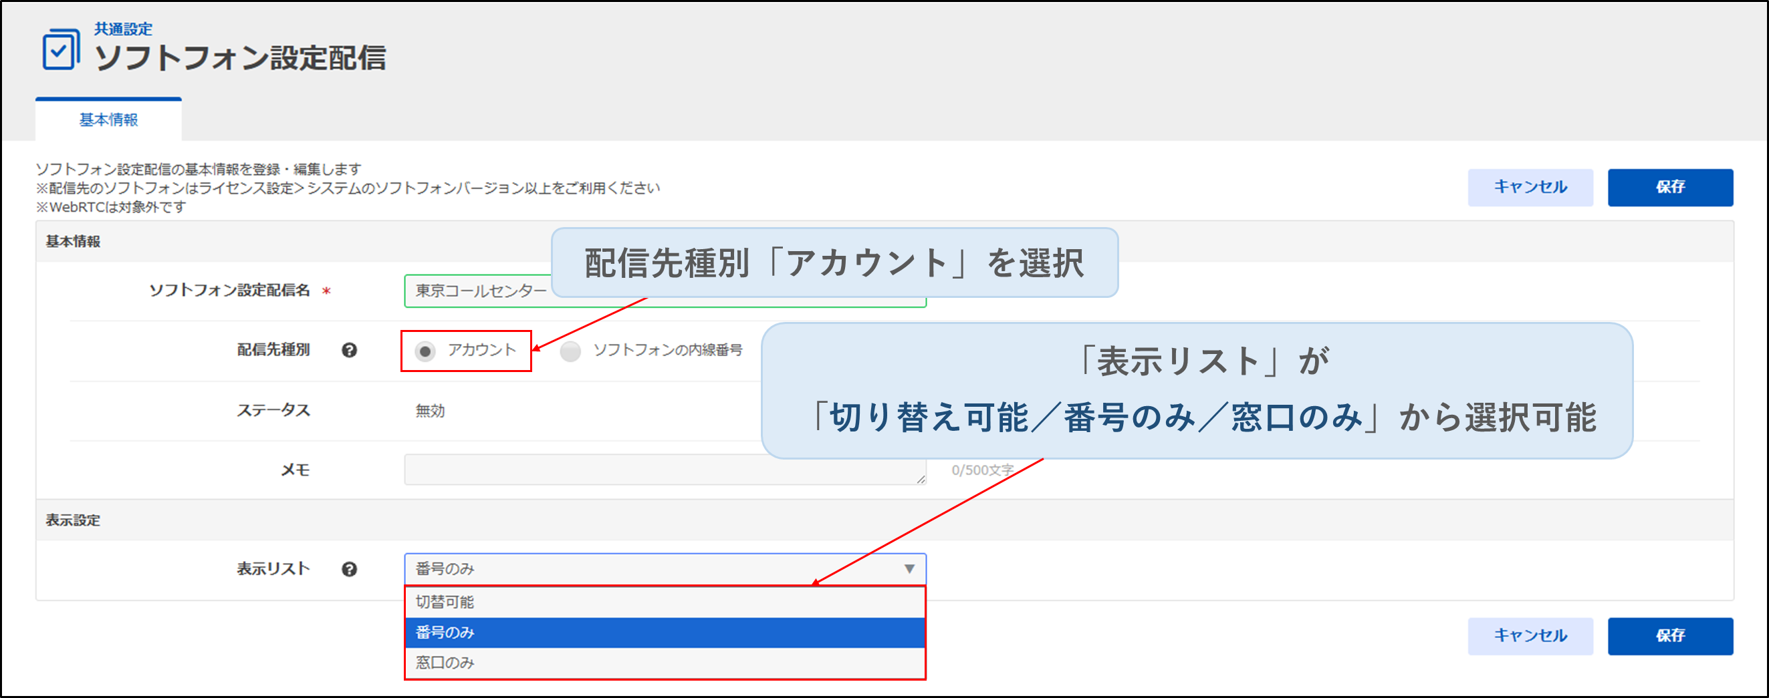
Task: Click the resize handle of the メモ box
Action: point(920,479)
